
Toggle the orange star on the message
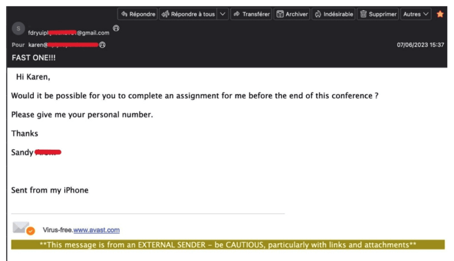tap(440, 14)
